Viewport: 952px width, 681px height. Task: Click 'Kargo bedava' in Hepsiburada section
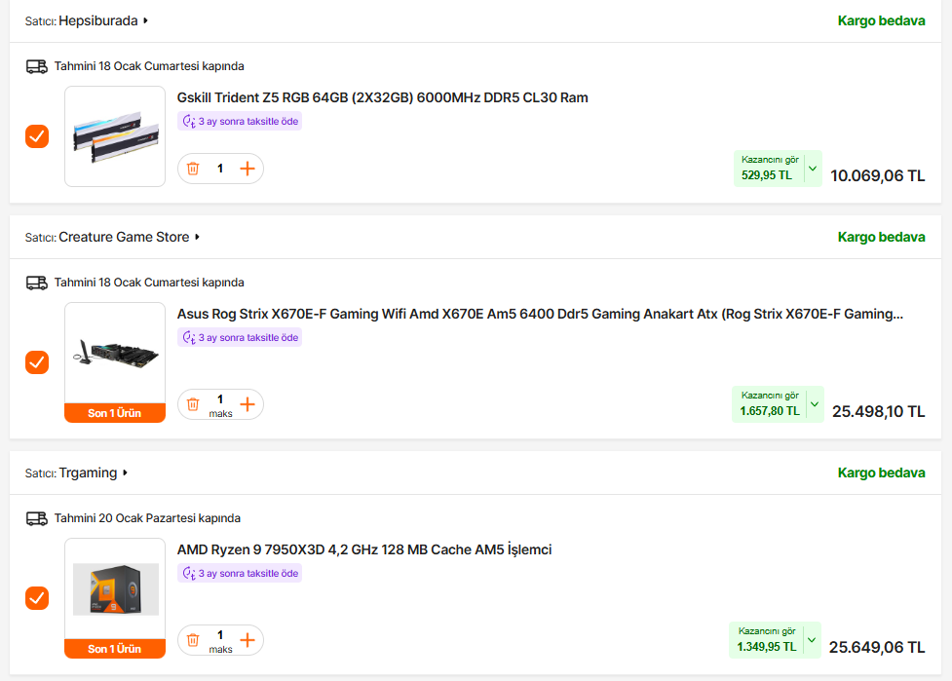(882, 20)
